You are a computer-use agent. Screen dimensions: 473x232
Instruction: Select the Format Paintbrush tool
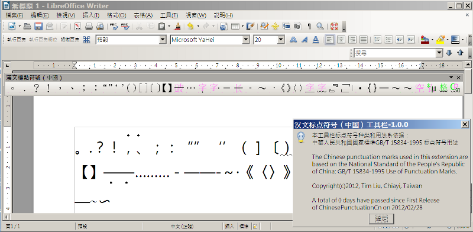pyautogui.click(x=178, y=27)
